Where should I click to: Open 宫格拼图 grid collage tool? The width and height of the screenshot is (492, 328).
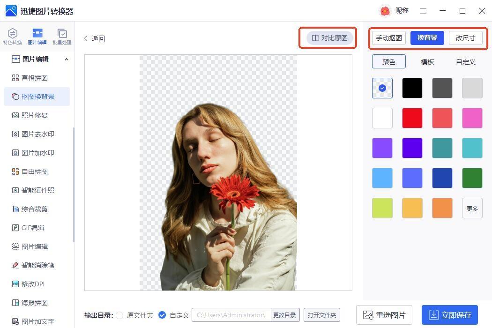click(x=34, y=78)
